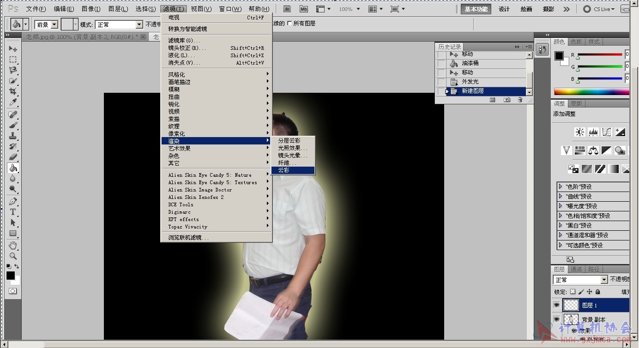Create new document from current state

coord(493,100)
